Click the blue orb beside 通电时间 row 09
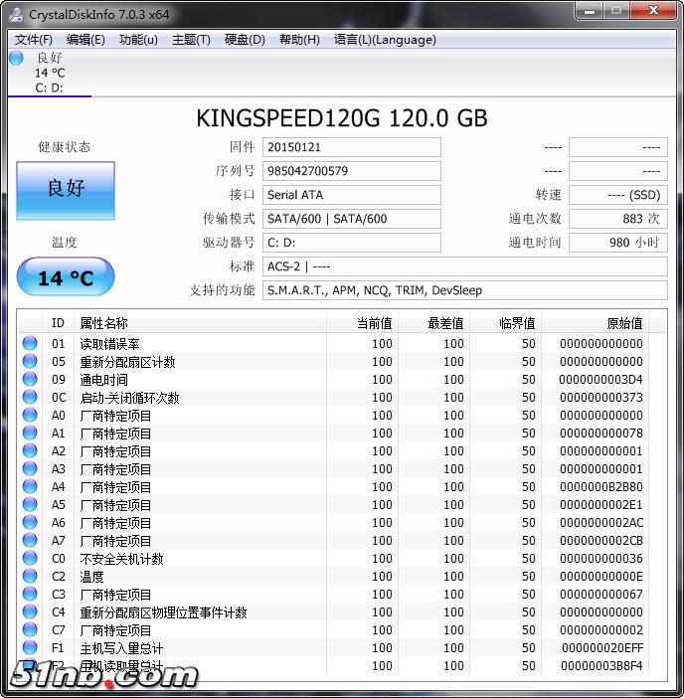Screen dimensions: 684x698 30,379
